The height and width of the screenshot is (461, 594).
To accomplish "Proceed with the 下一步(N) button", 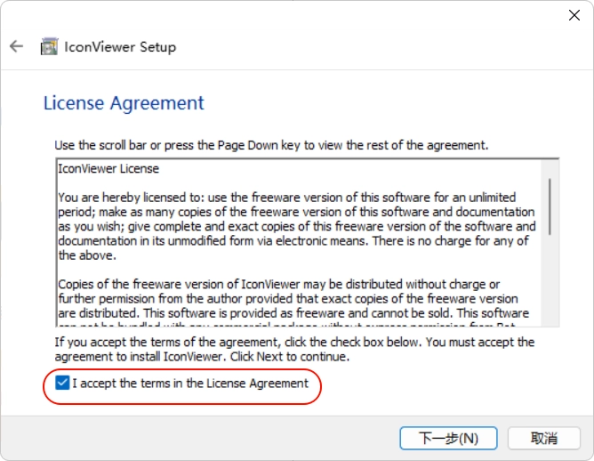I will (x=448, y=438).
